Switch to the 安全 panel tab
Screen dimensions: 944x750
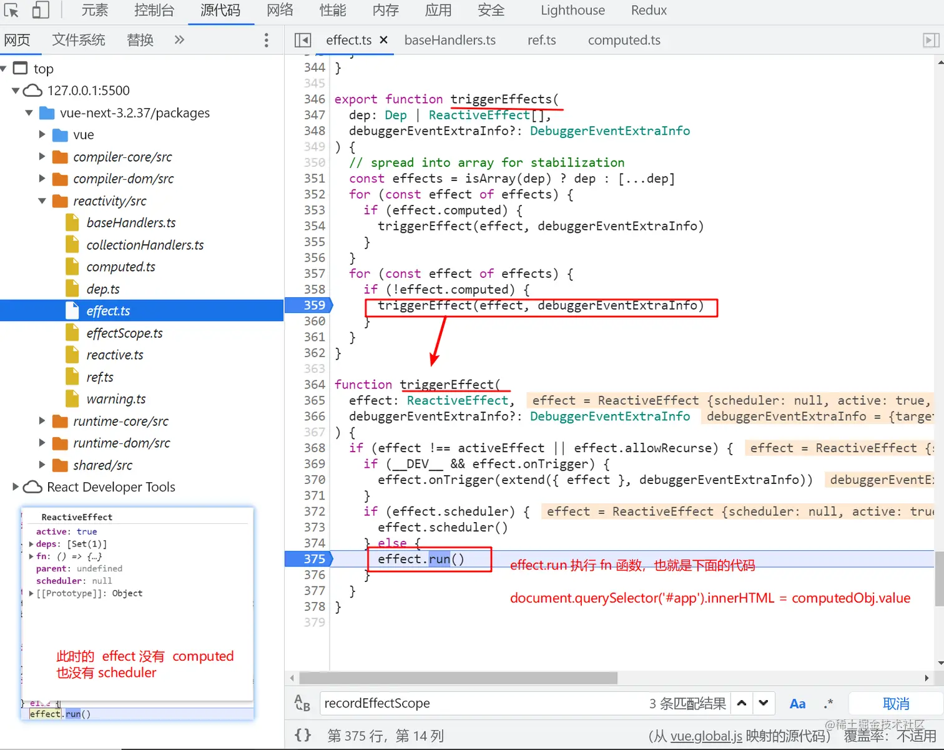[x=491, y=10]
